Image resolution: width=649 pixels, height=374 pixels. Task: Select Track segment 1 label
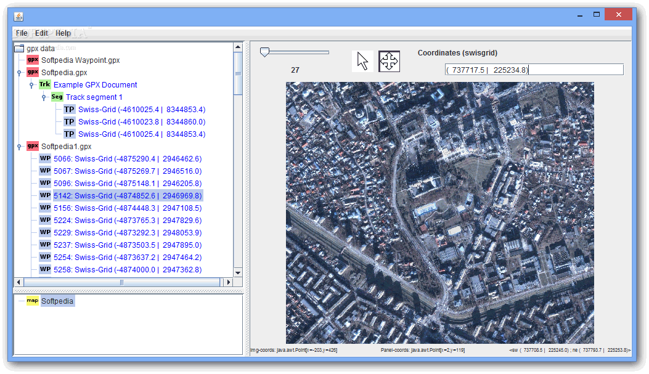[94, 97]
